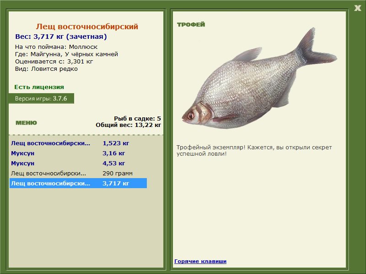
Task: Click the Рыб в садке: 5 text
Action: 137,118
